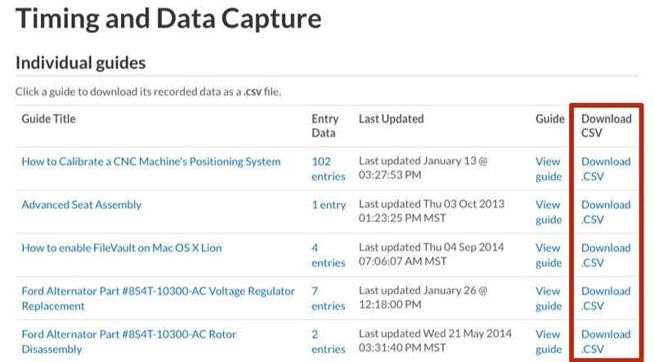Screen dimensions: 654x362
Task: View the 2 entries link
Action: tap(329, 342)
